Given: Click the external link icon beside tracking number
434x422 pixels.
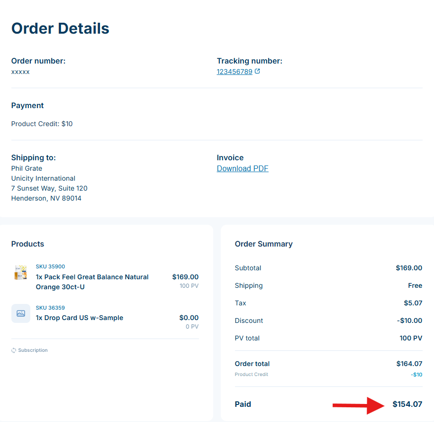Looking at the screenshot, I should (257, 72).
